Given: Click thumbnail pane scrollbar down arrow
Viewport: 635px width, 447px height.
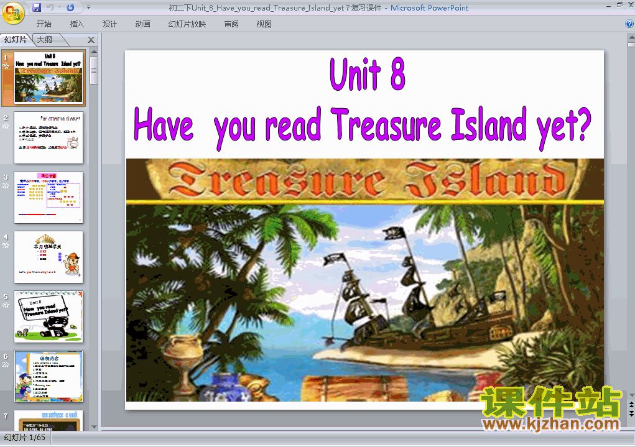Looking at the screenshot, I should [94, 427].
